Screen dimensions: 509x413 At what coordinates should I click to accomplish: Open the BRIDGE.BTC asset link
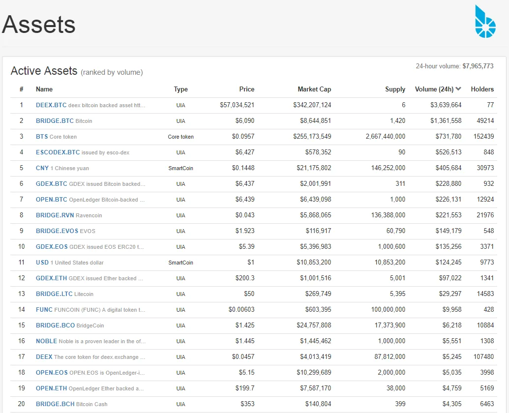(x=55, y=120)
